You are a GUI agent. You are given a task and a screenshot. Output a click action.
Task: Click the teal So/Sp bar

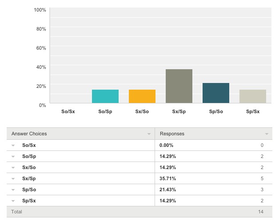(x=105, y=97)
